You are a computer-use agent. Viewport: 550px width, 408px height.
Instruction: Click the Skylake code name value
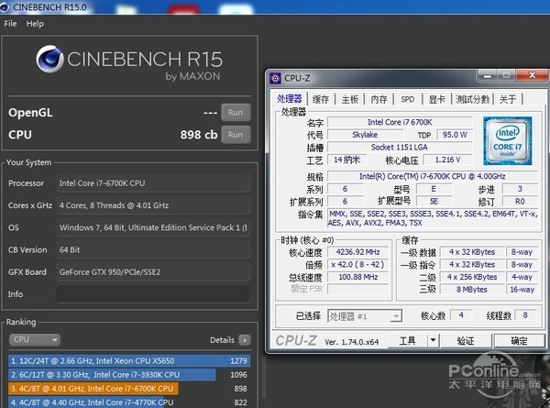365,135
